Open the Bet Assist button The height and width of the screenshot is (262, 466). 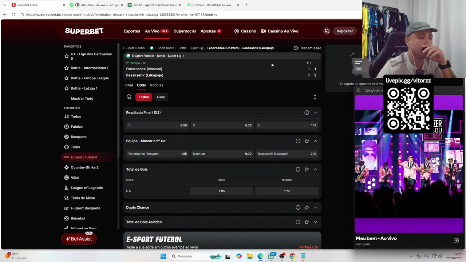[79, 239]
